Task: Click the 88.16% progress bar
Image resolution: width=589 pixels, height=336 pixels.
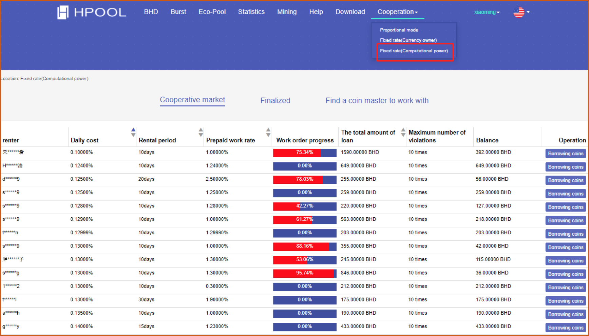Action: 305,246
